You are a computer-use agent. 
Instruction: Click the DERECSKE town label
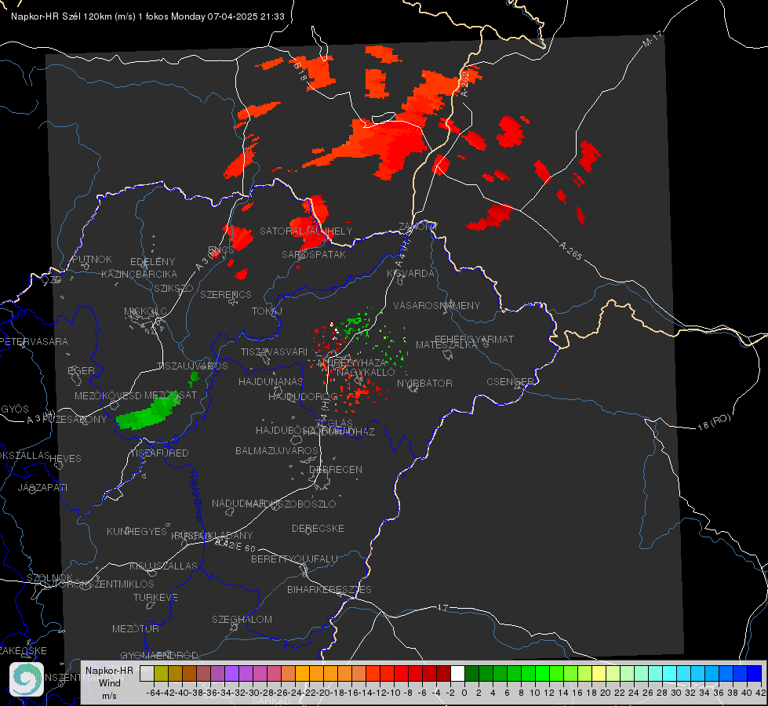[318, 528]
